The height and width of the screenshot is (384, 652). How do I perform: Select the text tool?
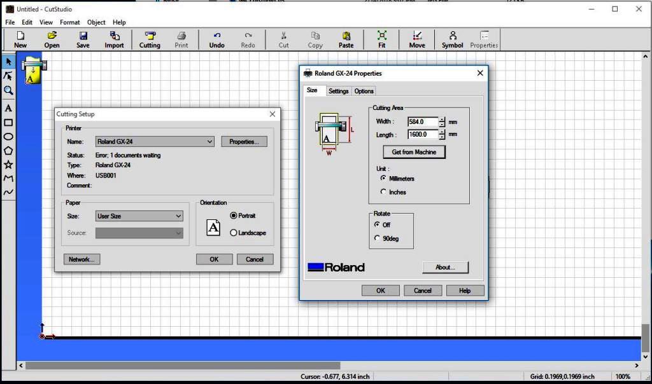pos(8,108)
